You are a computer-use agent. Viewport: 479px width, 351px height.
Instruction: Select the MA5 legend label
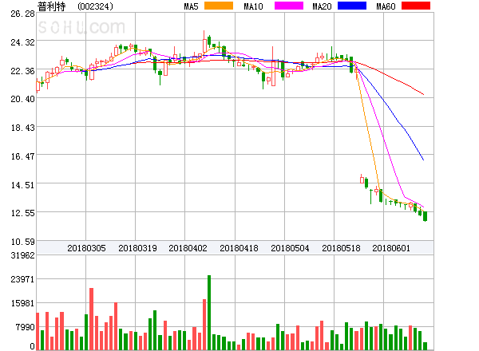point(192,6)
